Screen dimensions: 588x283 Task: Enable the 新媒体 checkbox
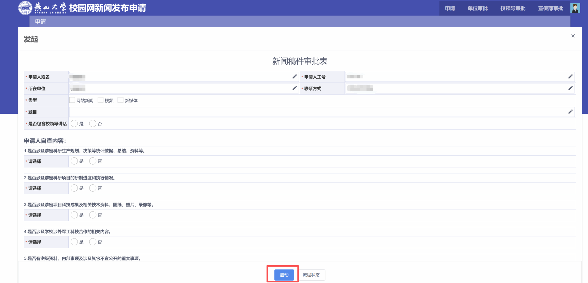pyautogui.click(x=120, y=100)
